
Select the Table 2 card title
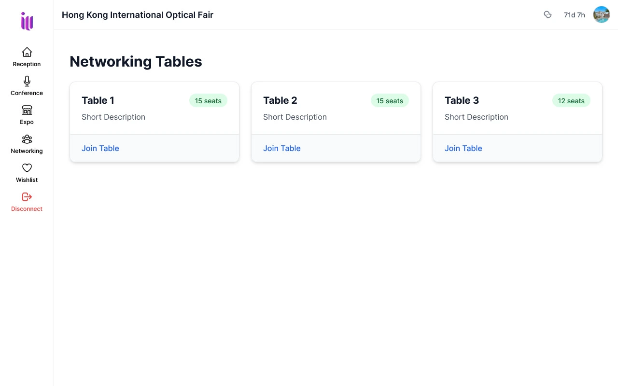[280, 100]
